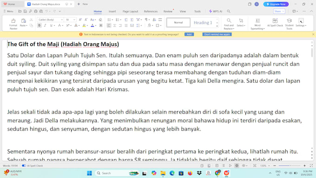Expand the line spacing dropdown
Screen dimensions: 316x178
141,26
